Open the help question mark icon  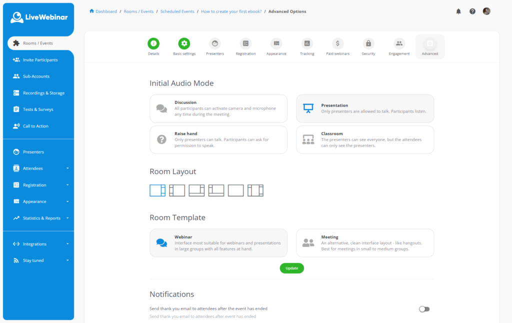472,11
